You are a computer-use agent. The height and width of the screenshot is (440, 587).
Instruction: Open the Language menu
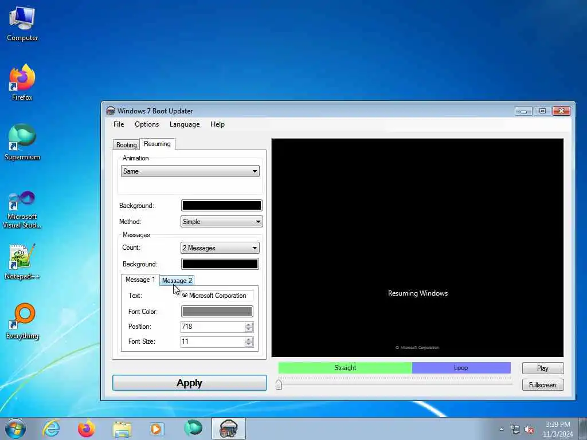pos(185,124)
